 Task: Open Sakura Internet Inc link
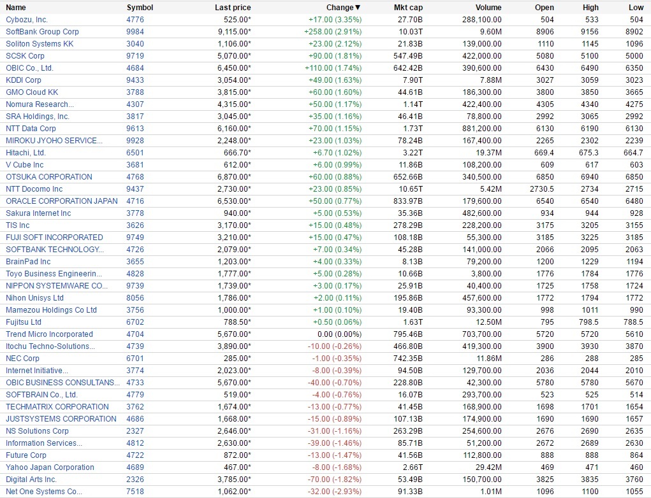click(x=38, y=213)
